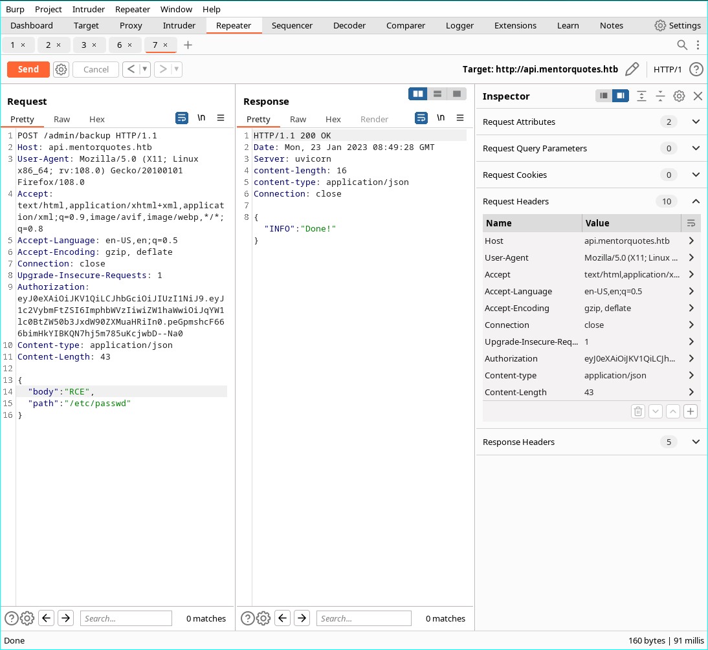
Task: Expand the Authorization header row chevron
Action: (691, 358)
